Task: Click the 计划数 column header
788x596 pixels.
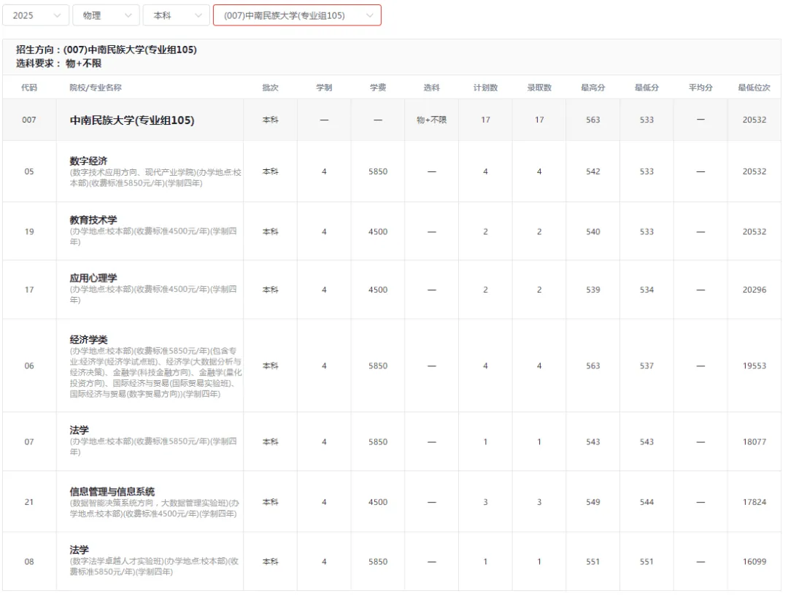Action: [x=485, y=88]
